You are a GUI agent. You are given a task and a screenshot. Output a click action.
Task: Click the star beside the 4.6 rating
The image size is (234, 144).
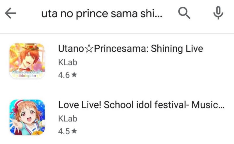click(x=74, y=75)
